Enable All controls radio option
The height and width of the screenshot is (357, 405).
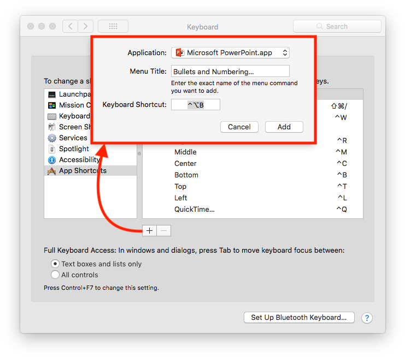click(55, 275)
